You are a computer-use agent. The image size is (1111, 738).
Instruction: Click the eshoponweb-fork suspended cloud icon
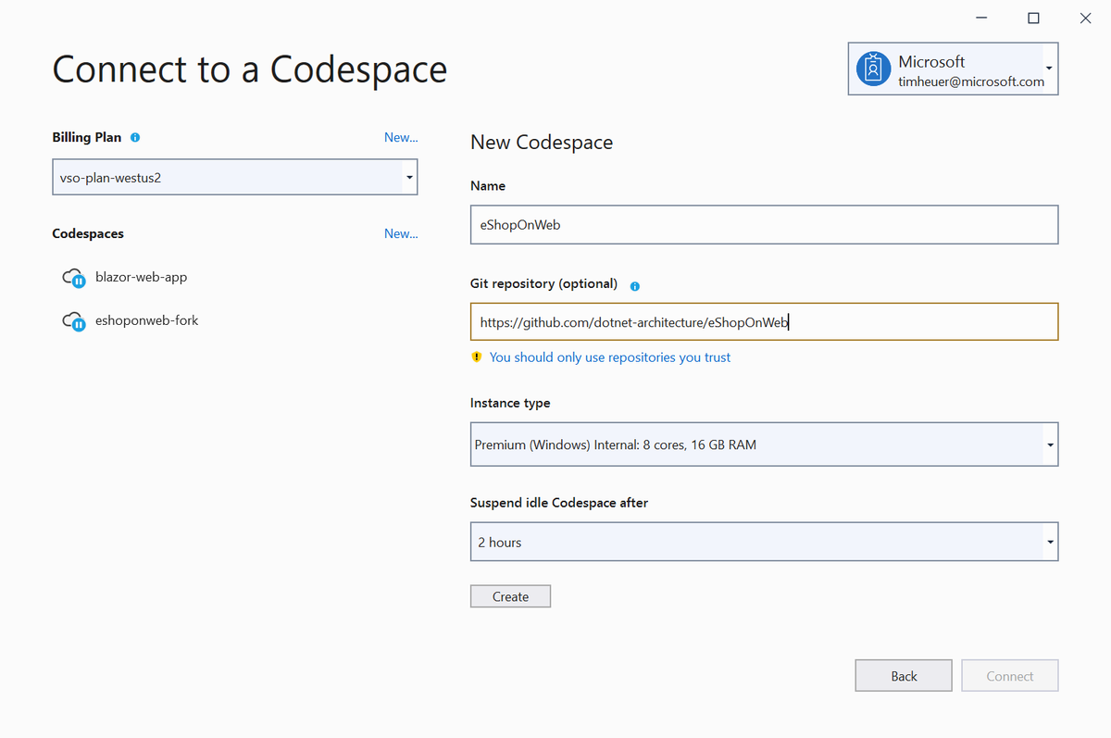click(74, 320)
